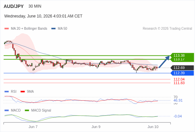Viewport: 195px width, 132px height.
Task: Click the 46.91 RSI value label
Action: (178, 100)
